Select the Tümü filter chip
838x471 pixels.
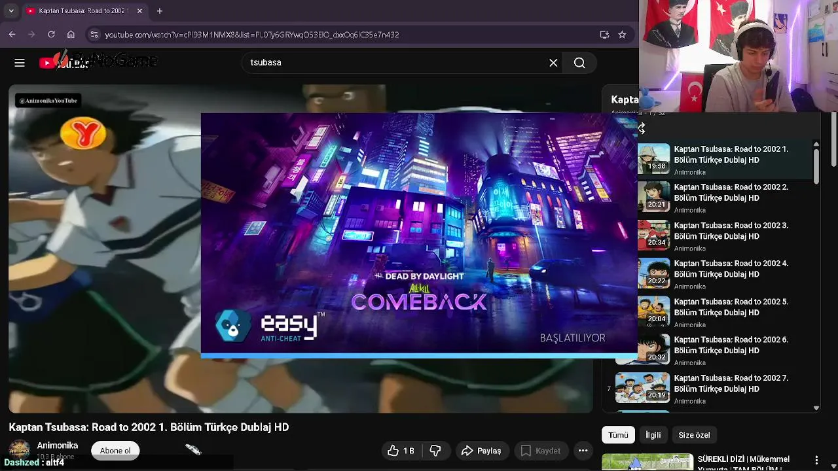point(618,435)
